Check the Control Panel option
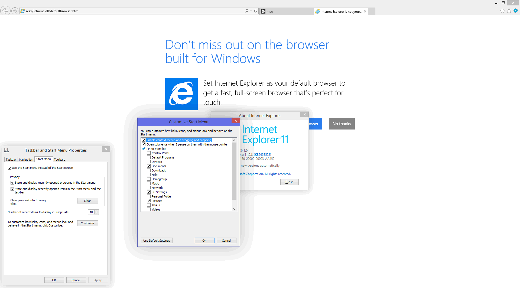Image resolution: width=520 pixels, height=288 pixels. pyautogui.click(x=149, y=153)
